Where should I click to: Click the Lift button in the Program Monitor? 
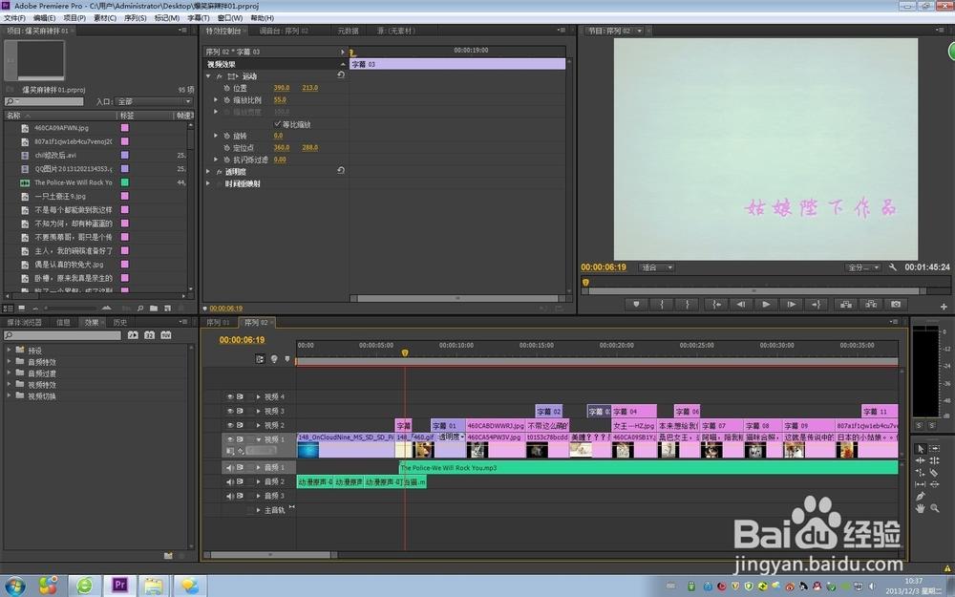(x=843, y=304)
